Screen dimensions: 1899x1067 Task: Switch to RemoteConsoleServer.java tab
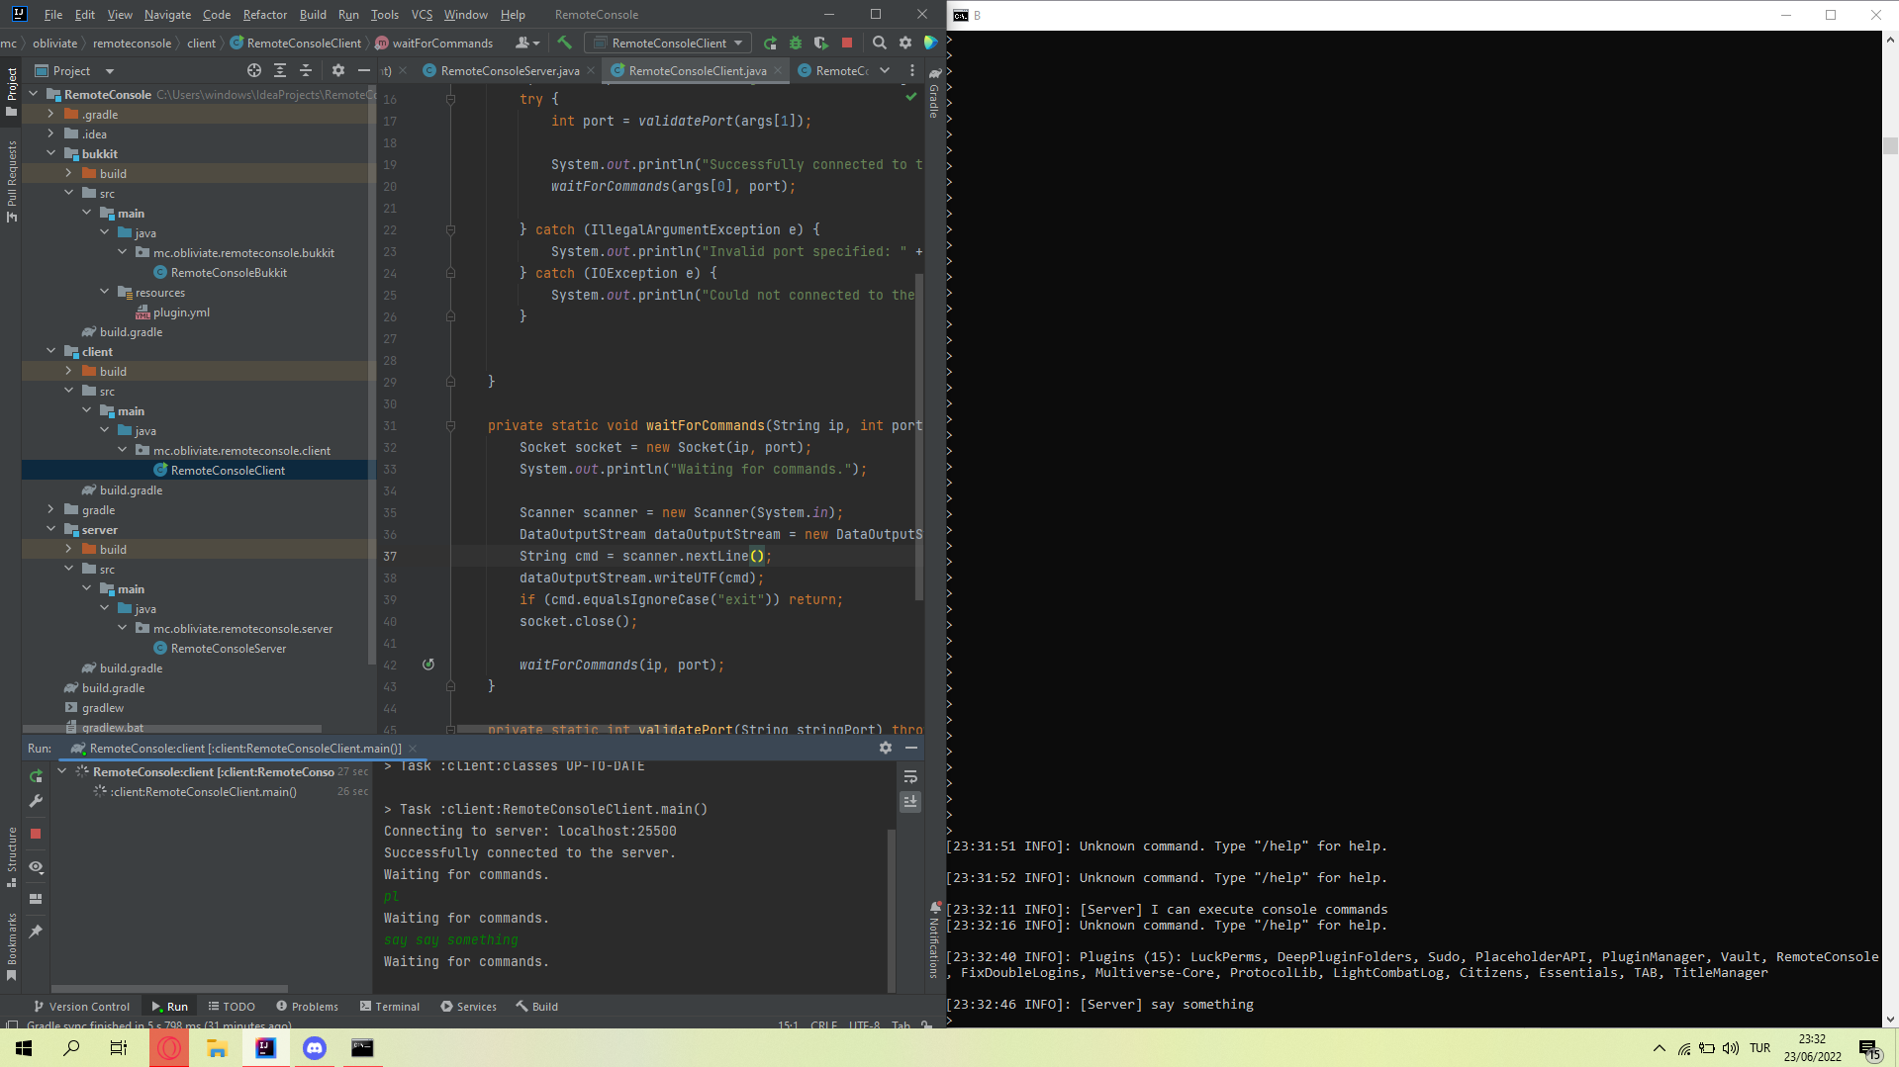[510, 70]
